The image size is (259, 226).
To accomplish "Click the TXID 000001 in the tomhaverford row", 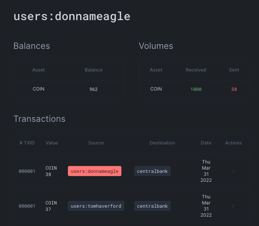I will (27, 206).
